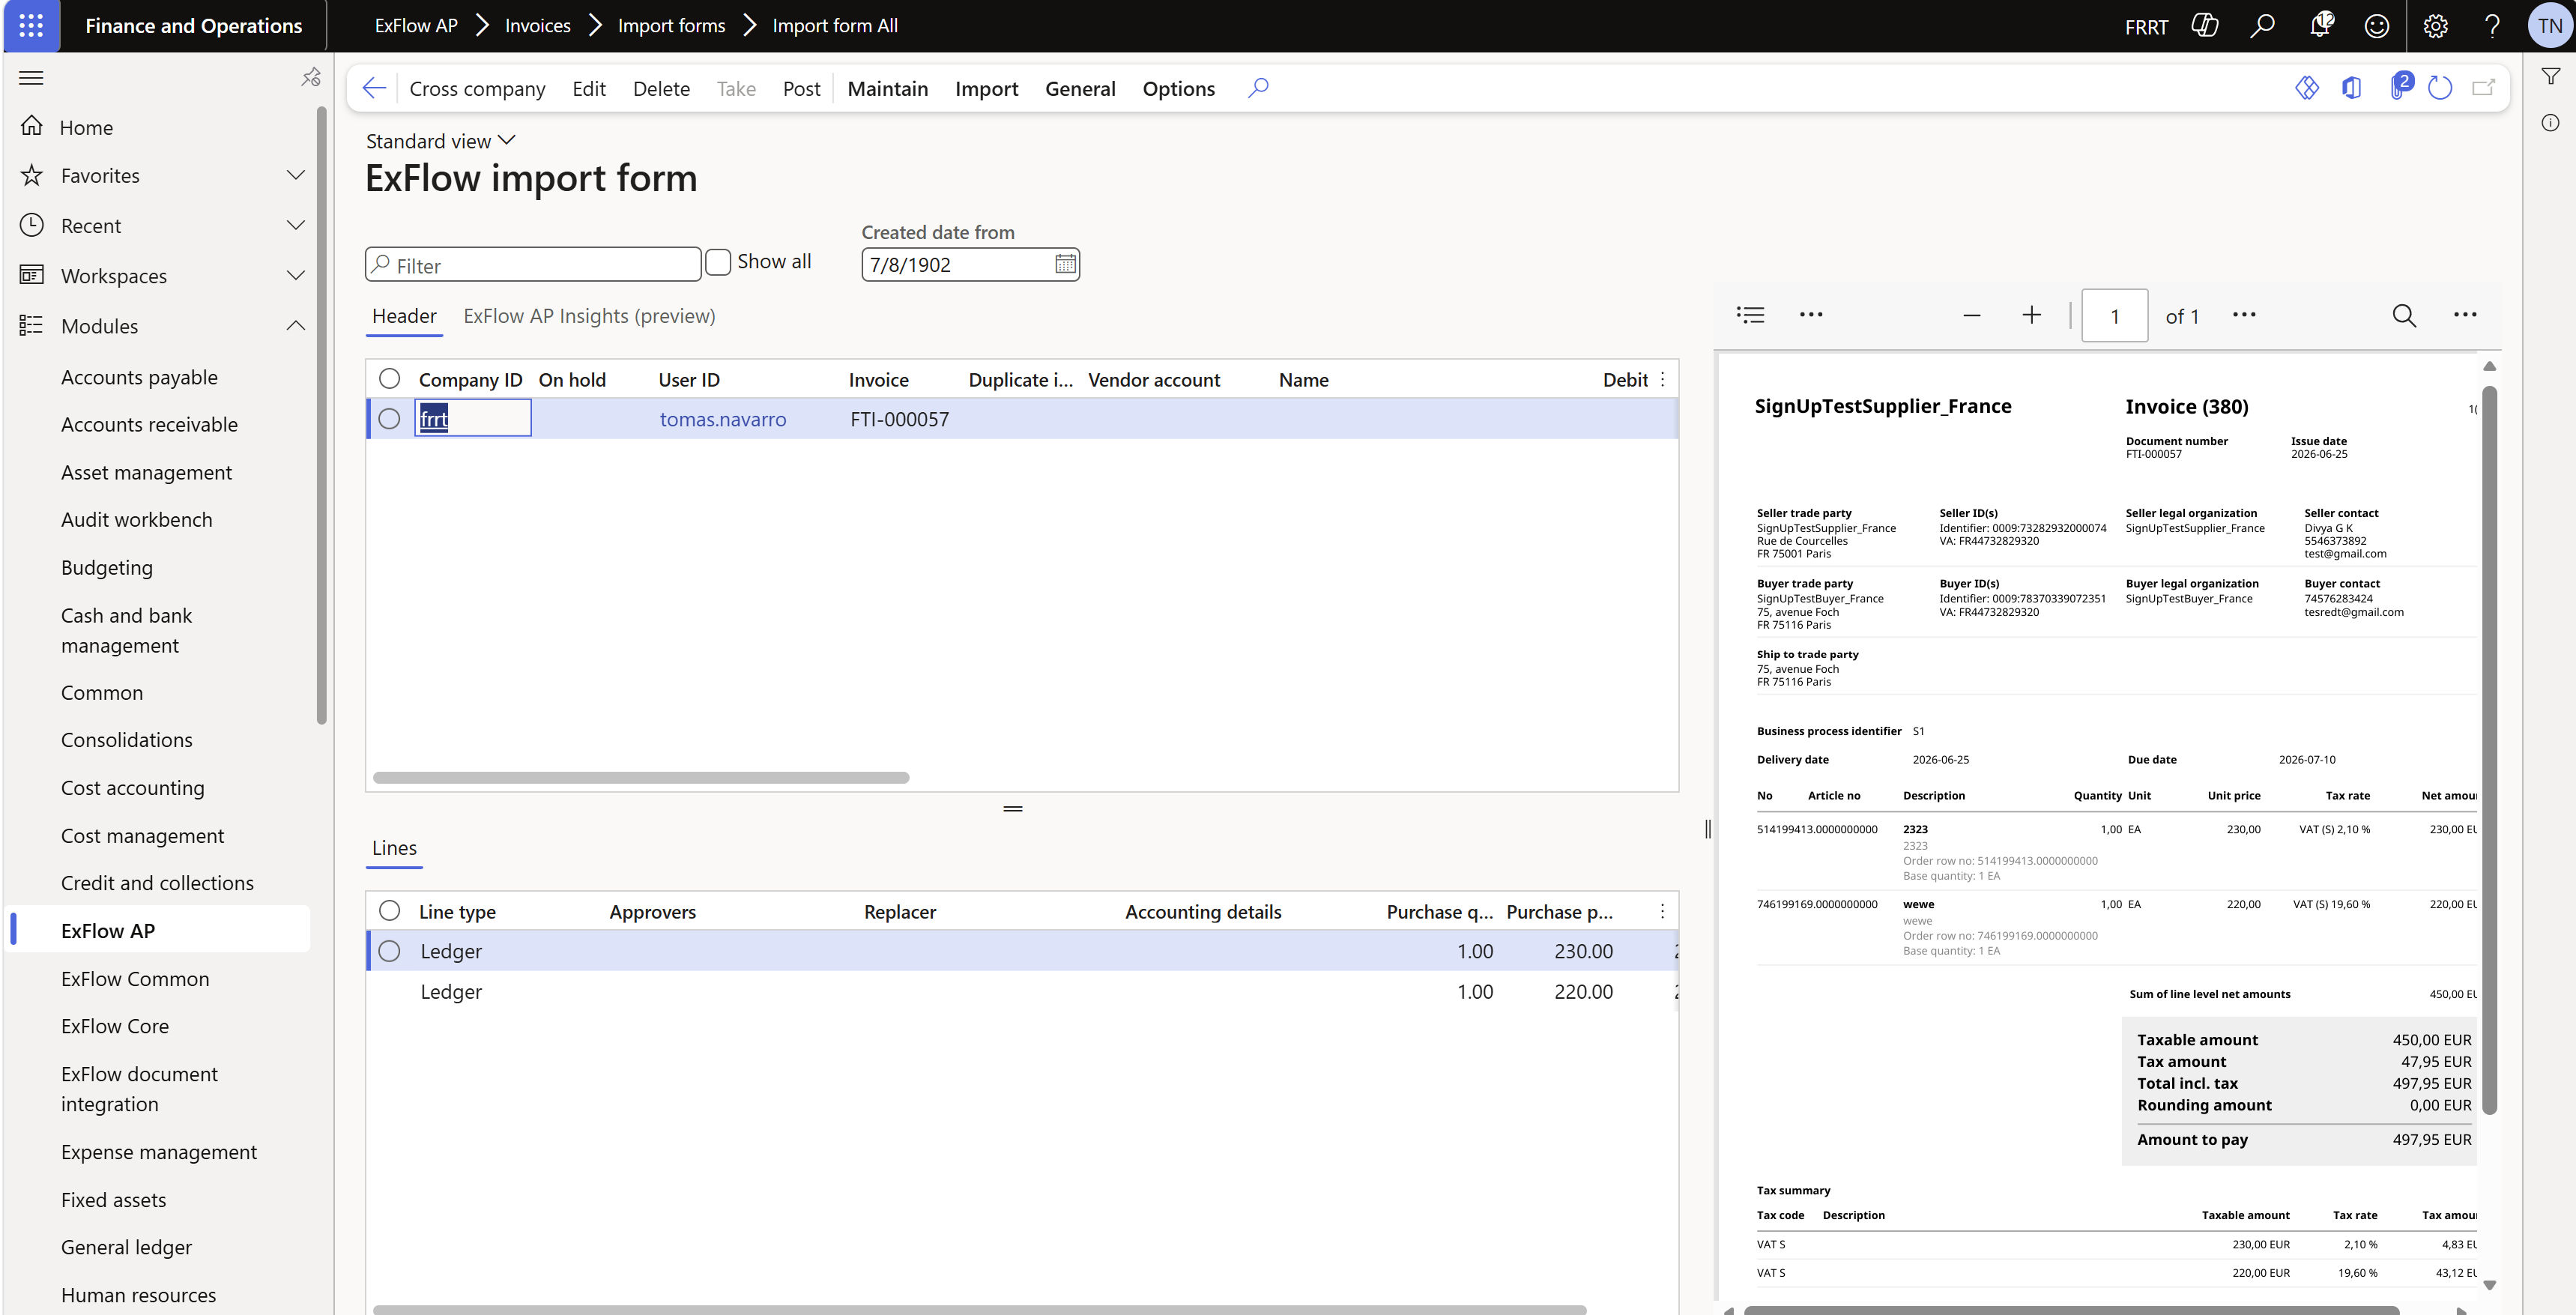Search within the invoice document
Screen dimensions: 2576x1315
tap(2404, 316)
